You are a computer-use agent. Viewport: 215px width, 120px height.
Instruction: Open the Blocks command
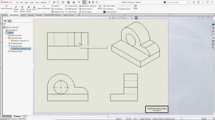[x=100, y=7]
